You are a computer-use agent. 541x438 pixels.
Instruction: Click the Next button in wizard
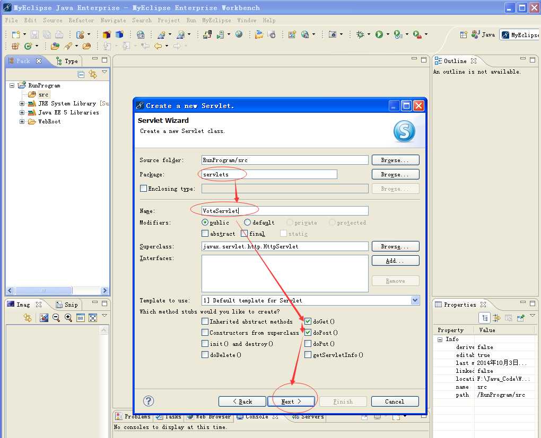coord(291,401)
